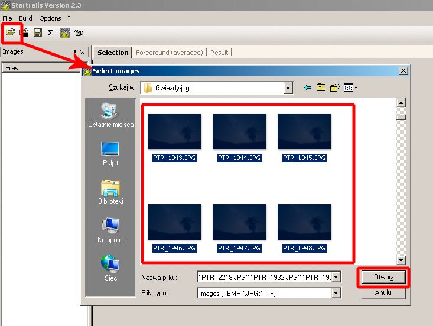Expand the Pliki typu file type dropdown

tap(336, 293)
